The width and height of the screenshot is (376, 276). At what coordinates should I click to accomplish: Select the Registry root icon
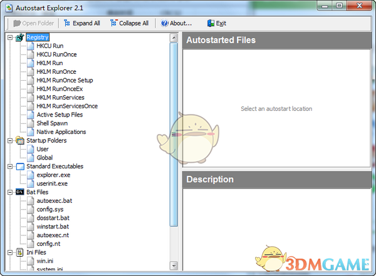20,37
